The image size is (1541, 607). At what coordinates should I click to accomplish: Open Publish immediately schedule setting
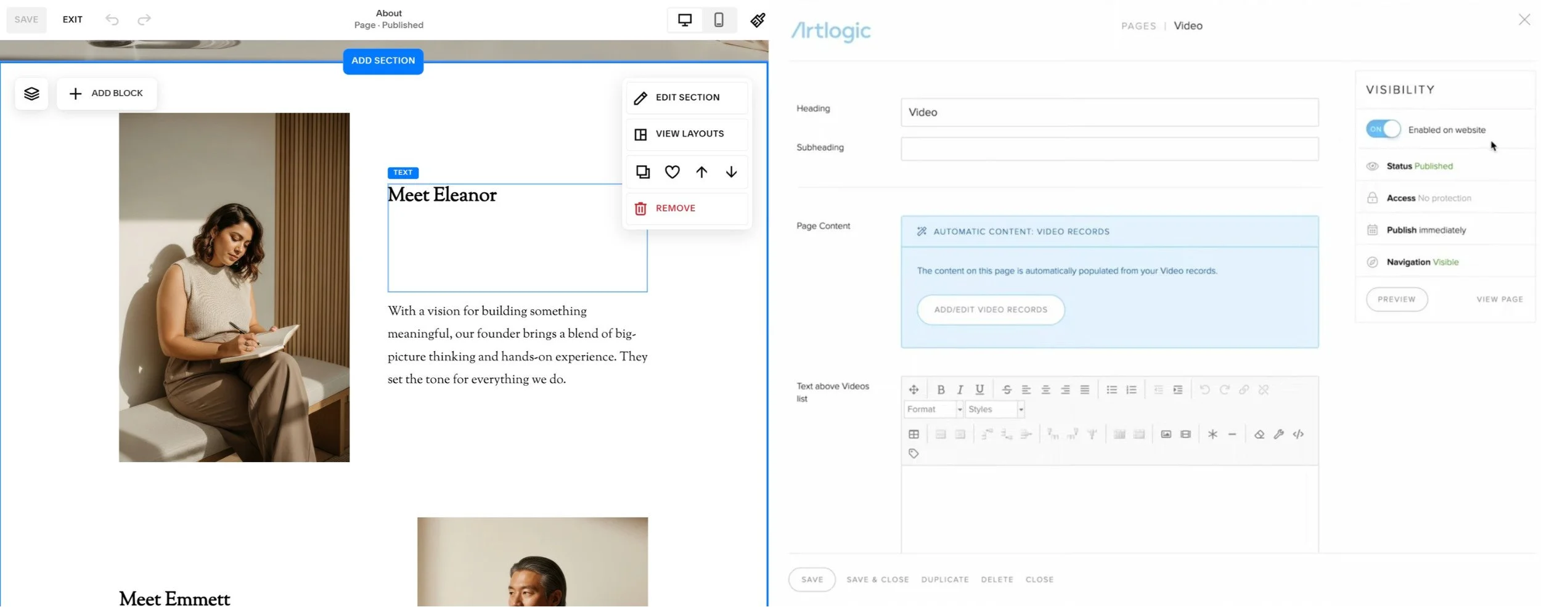click(x=1445, y=230)
